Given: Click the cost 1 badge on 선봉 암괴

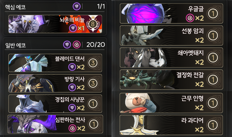Looking at the screenshot, I should pos(213,35).
